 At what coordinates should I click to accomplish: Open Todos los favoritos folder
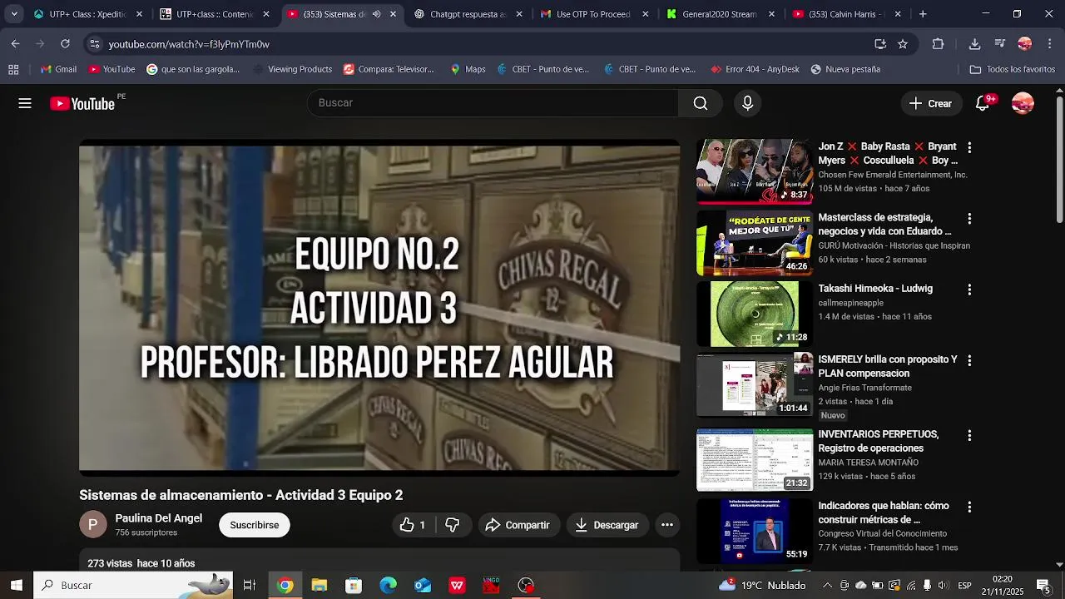click(1013, 69)
